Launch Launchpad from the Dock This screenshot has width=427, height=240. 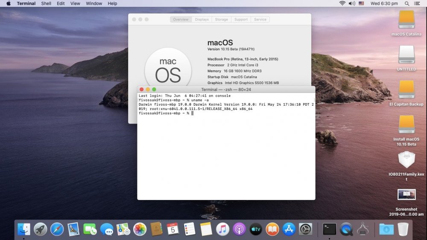40,229
